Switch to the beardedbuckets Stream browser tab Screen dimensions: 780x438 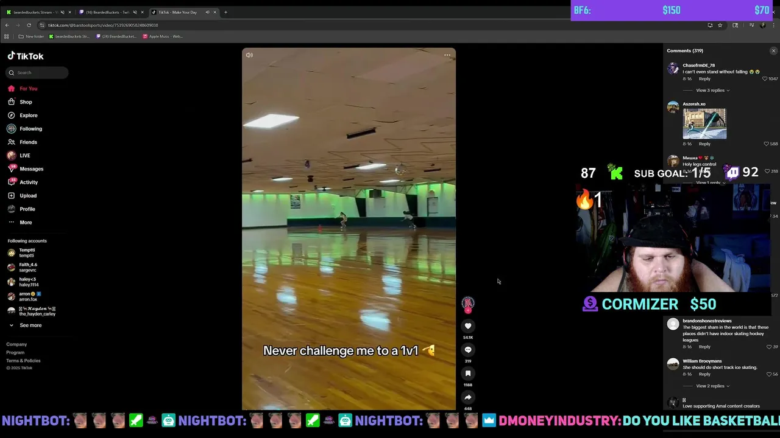(35, 12)
